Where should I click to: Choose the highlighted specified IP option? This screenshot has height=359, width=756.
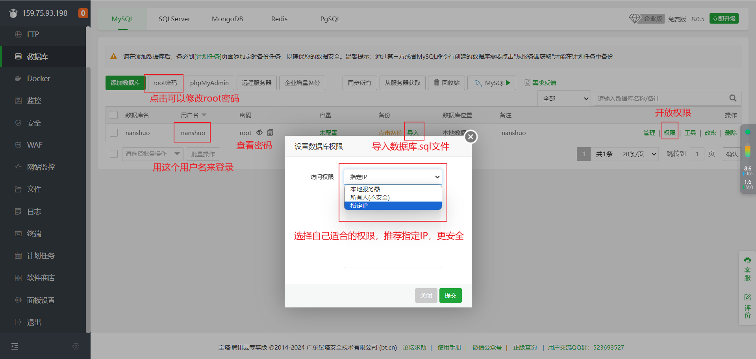(x=393, y=205)
